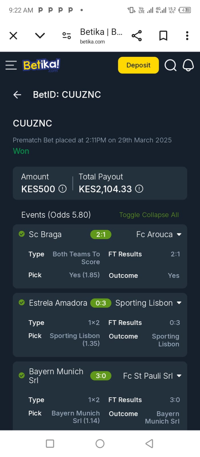Screen dimensions: 200x457
Task: Collapse the Sc Braga vs Fc Arouca event
Action: (x=179, y=234)
